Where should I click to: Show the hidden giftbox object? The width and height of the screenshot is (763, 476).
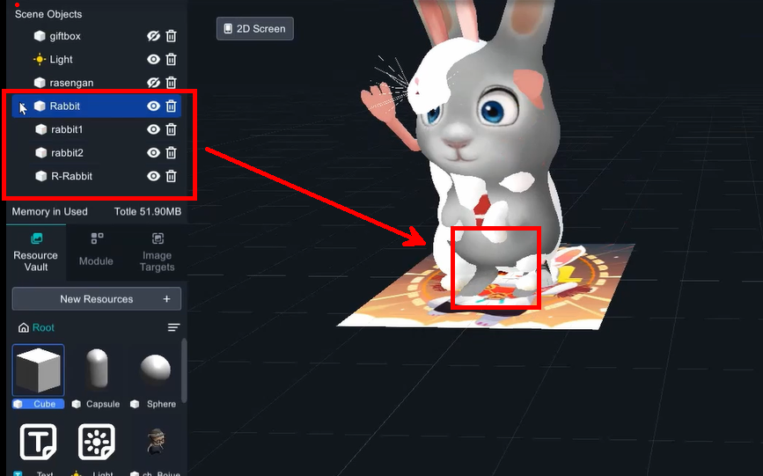coord(153,36)
